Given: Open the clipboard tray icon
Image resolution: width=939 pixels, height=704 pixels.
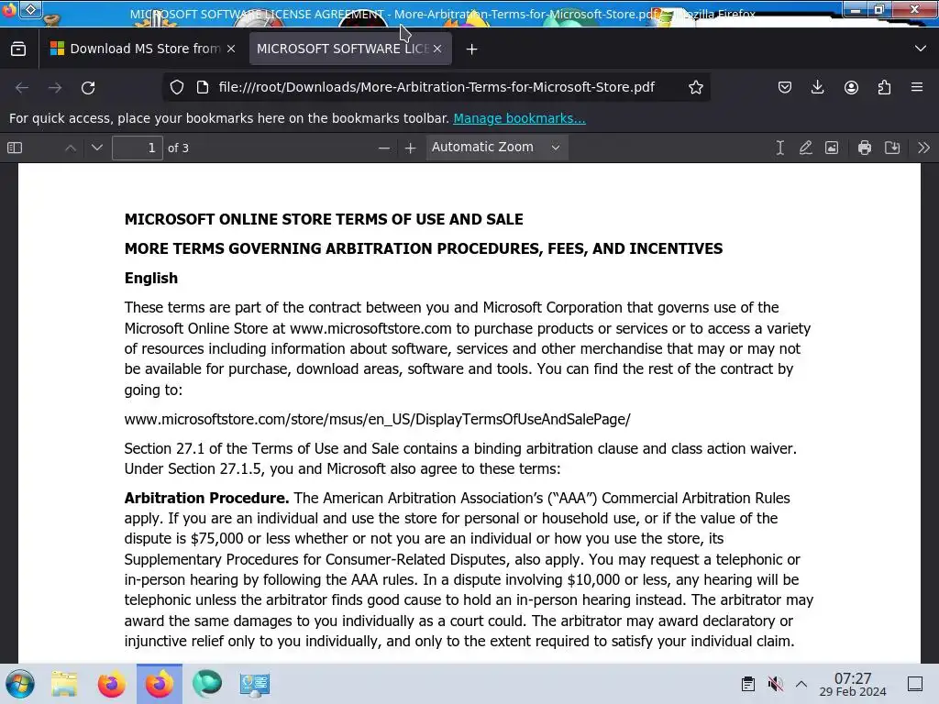Looking at the screenshot, I should point(748,684).
